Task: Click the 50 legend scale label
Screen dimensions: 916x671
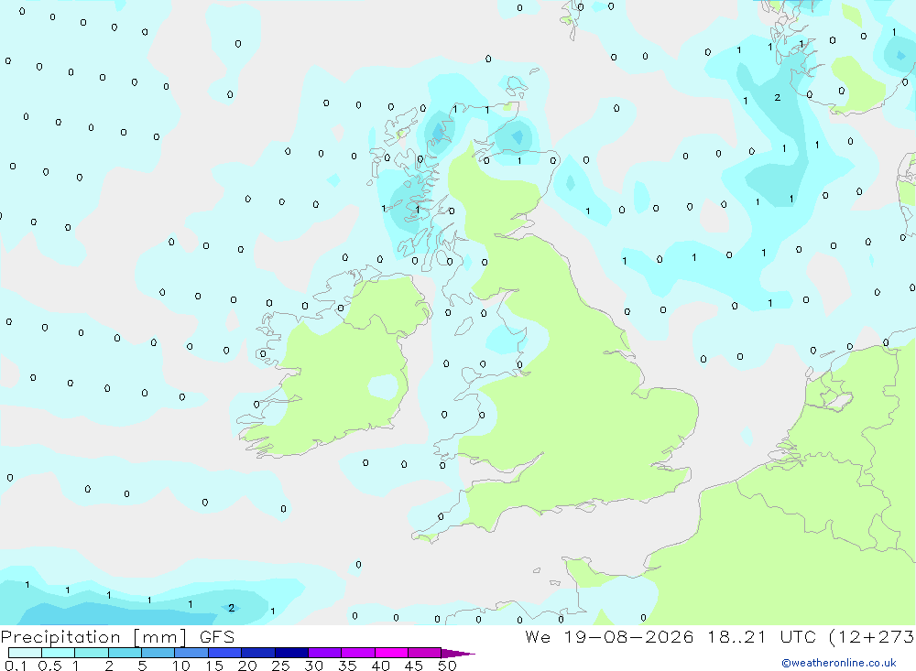Action: coord(447,666)
